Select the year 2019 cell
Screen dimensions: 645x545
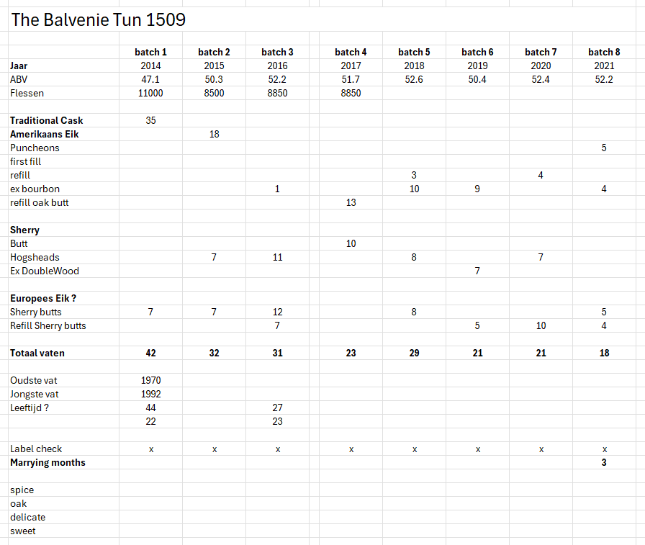coord(477,66)
